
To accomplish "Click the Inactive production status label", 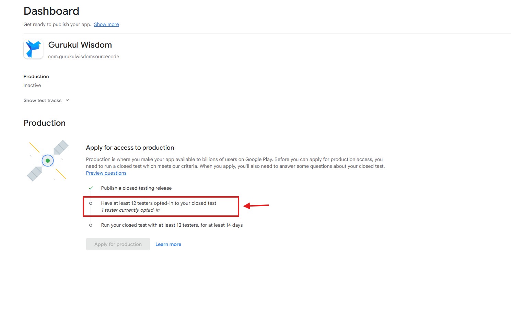I will coord(32,85).
